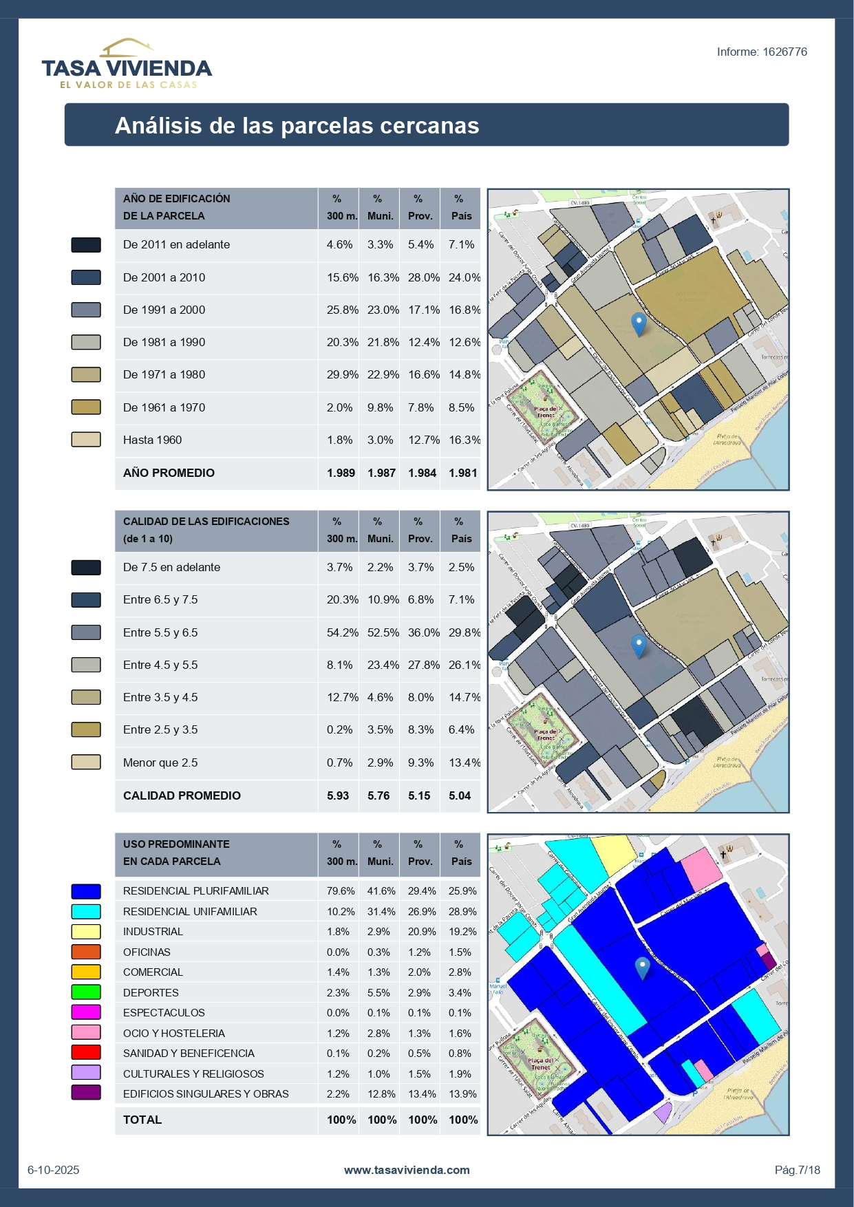Click the 'Informe: 1626776' report number
This screenshot has height=1207, width=854.
point(762,52)
